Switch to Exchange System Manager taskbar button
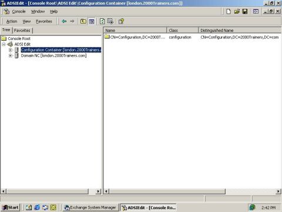Viewport: 282px width, 212px height. [x=91, y=207]
